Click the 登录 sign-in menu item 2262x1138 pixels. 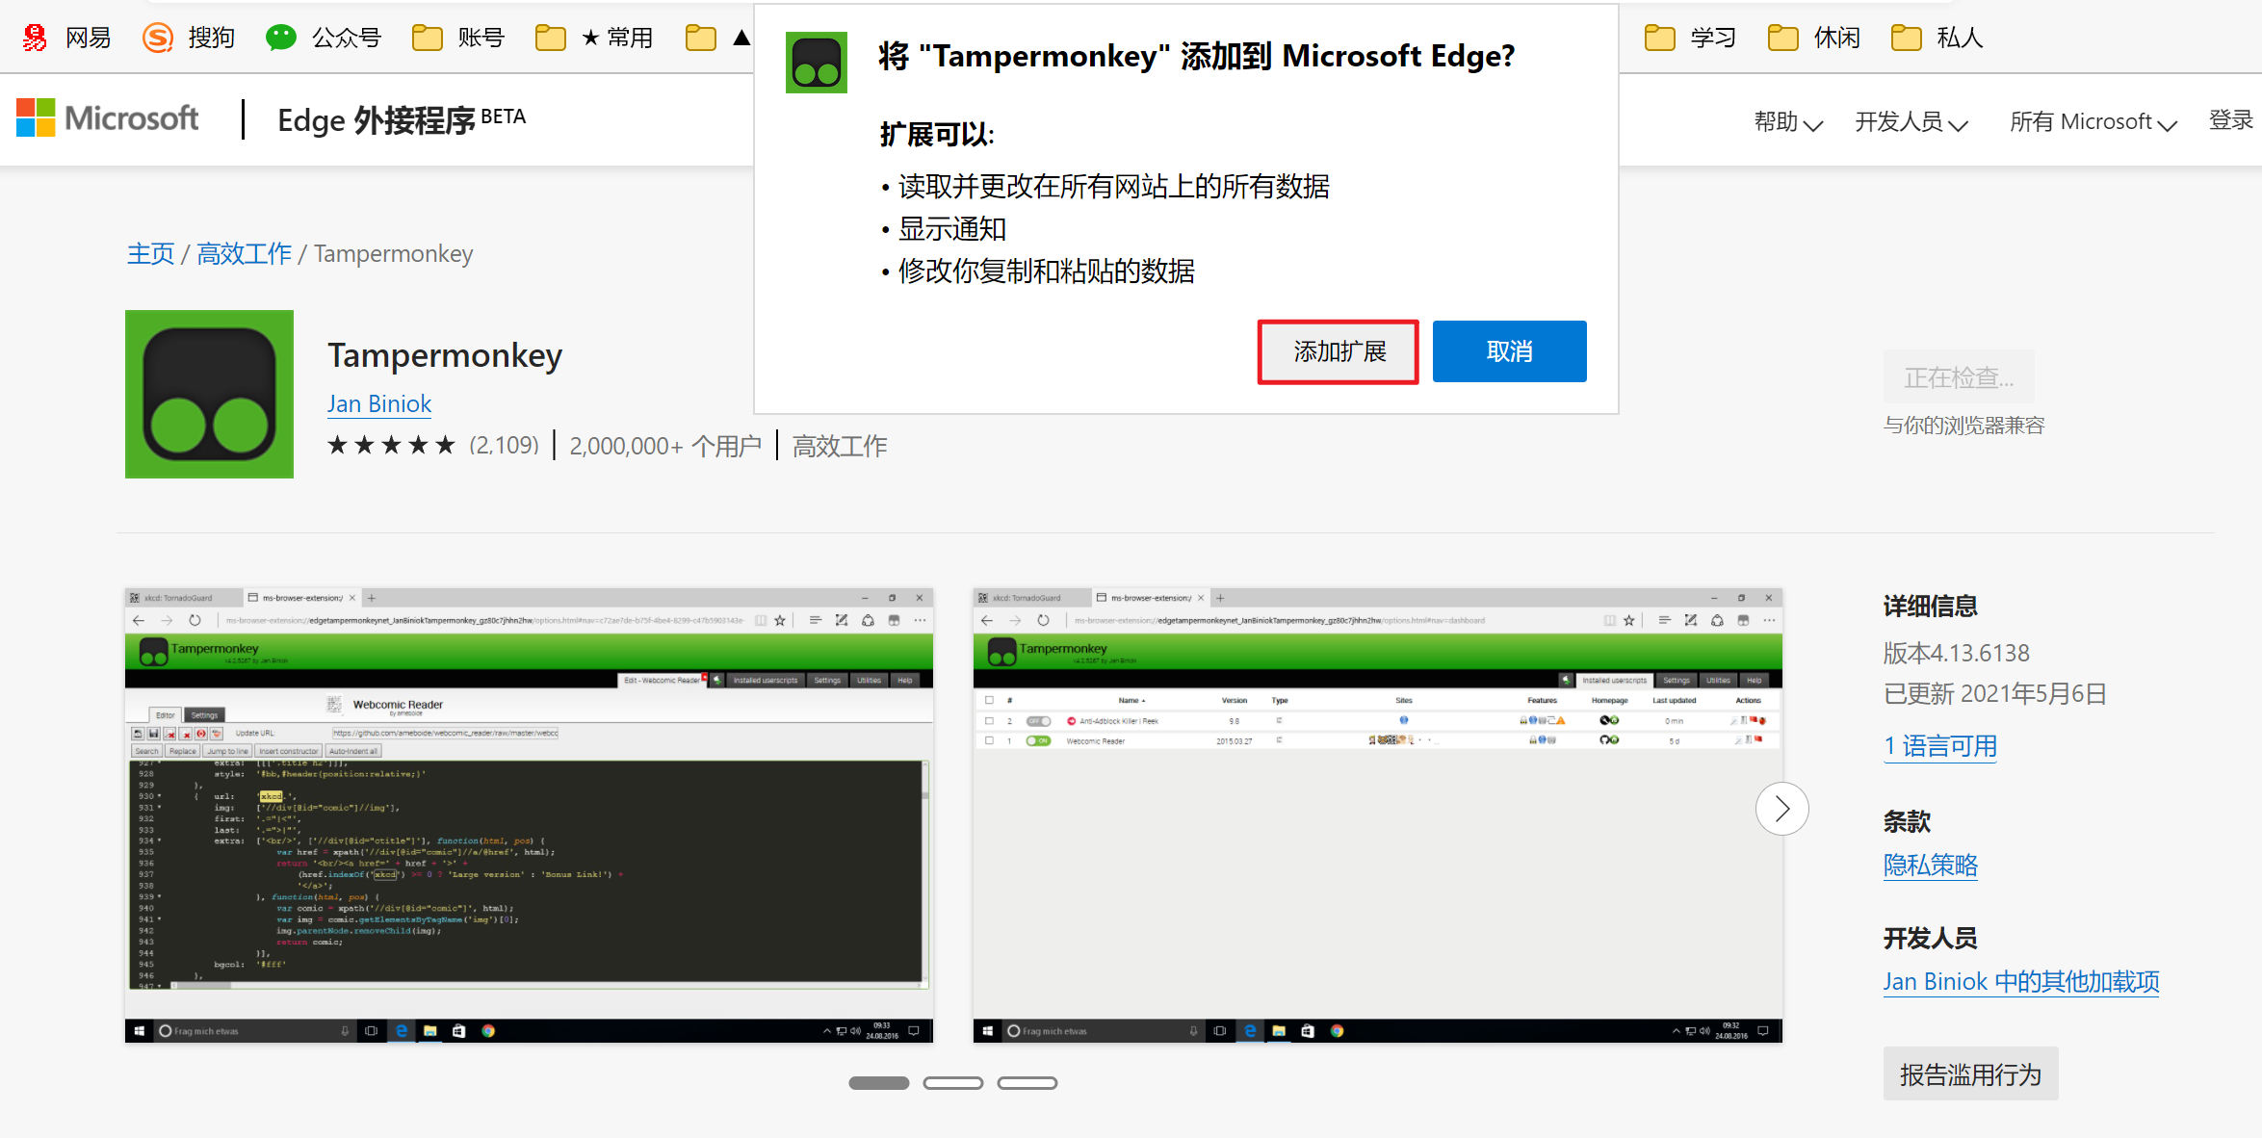(2230, 120)
